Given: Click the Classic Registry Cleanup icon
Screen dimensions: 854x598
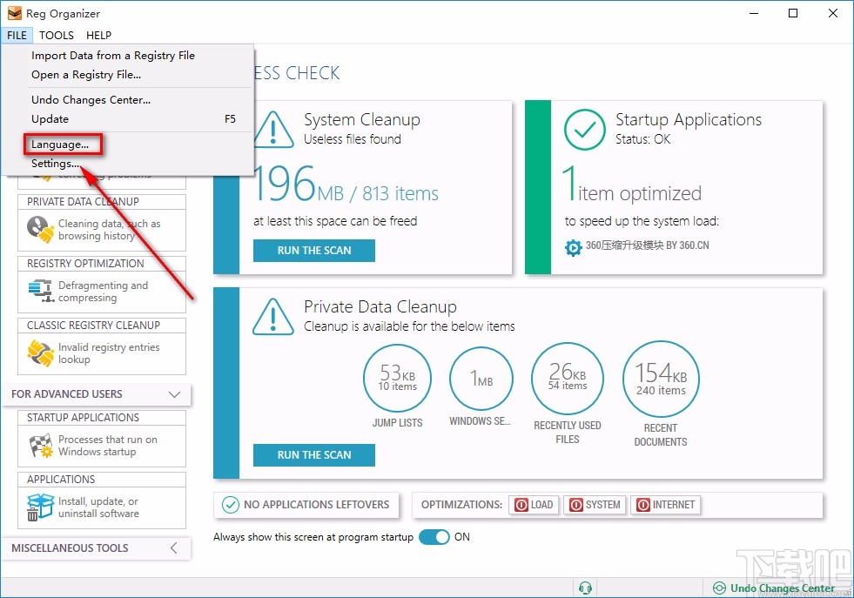Looking at the screenshot, I should pos(40,353).
